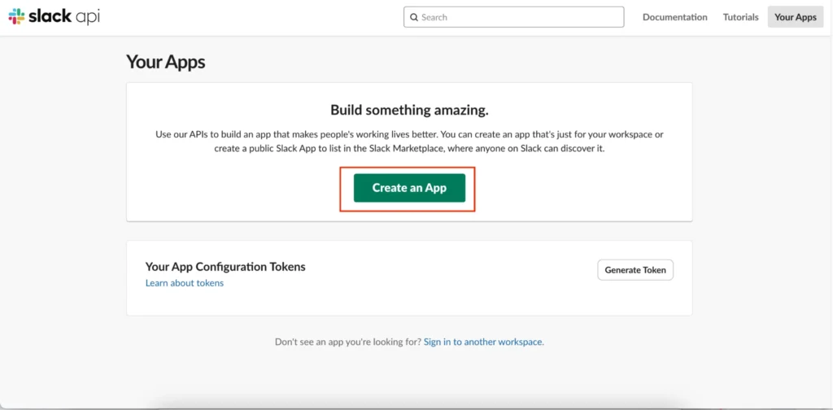
Task: Focus the Search input field
Action: click(x=521, y=17)
